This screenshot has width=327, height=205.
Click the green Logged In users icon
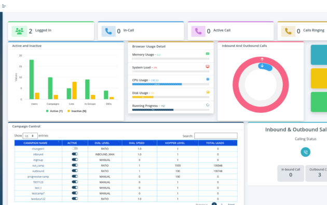tap(19, 31)
